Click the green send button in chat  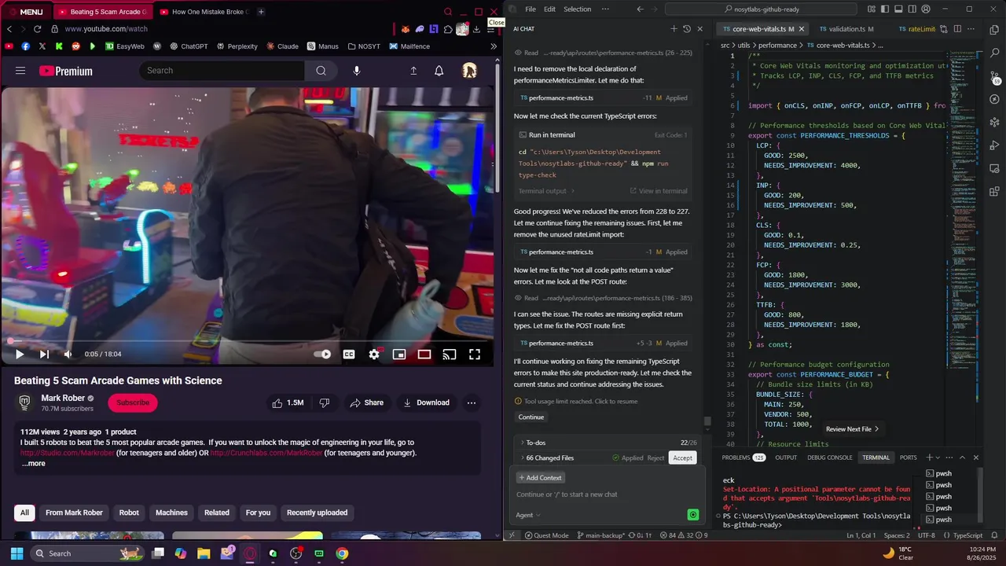pos(692,515)
